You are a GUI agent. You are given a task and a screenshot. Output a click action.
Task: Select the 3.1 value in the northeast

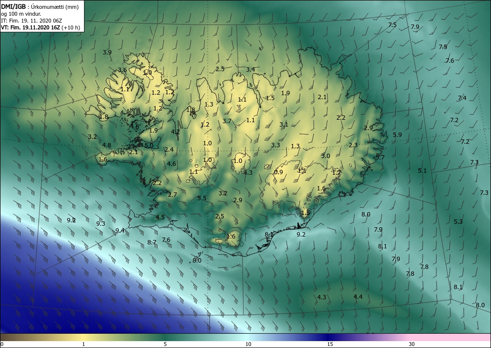(284, 125)
